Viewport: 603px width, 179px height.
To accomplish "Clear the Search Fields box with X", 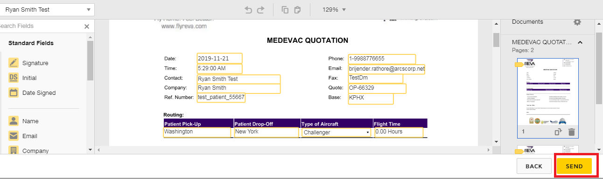I will pos(86,27).
